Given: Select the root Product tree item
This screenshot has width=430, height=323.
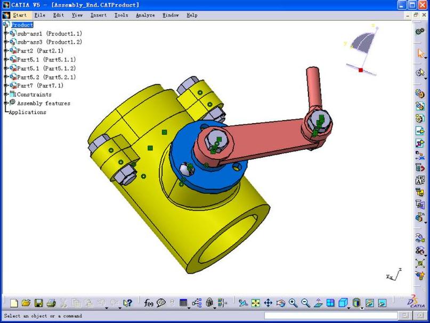Looking at the screenshot, I should pyautogui.click(x=22, y=25).
